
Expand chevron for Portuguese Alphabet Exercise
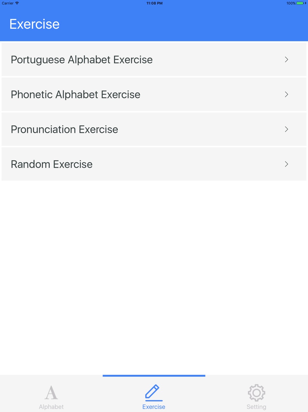pyautogui.click(x=286, y=59)
